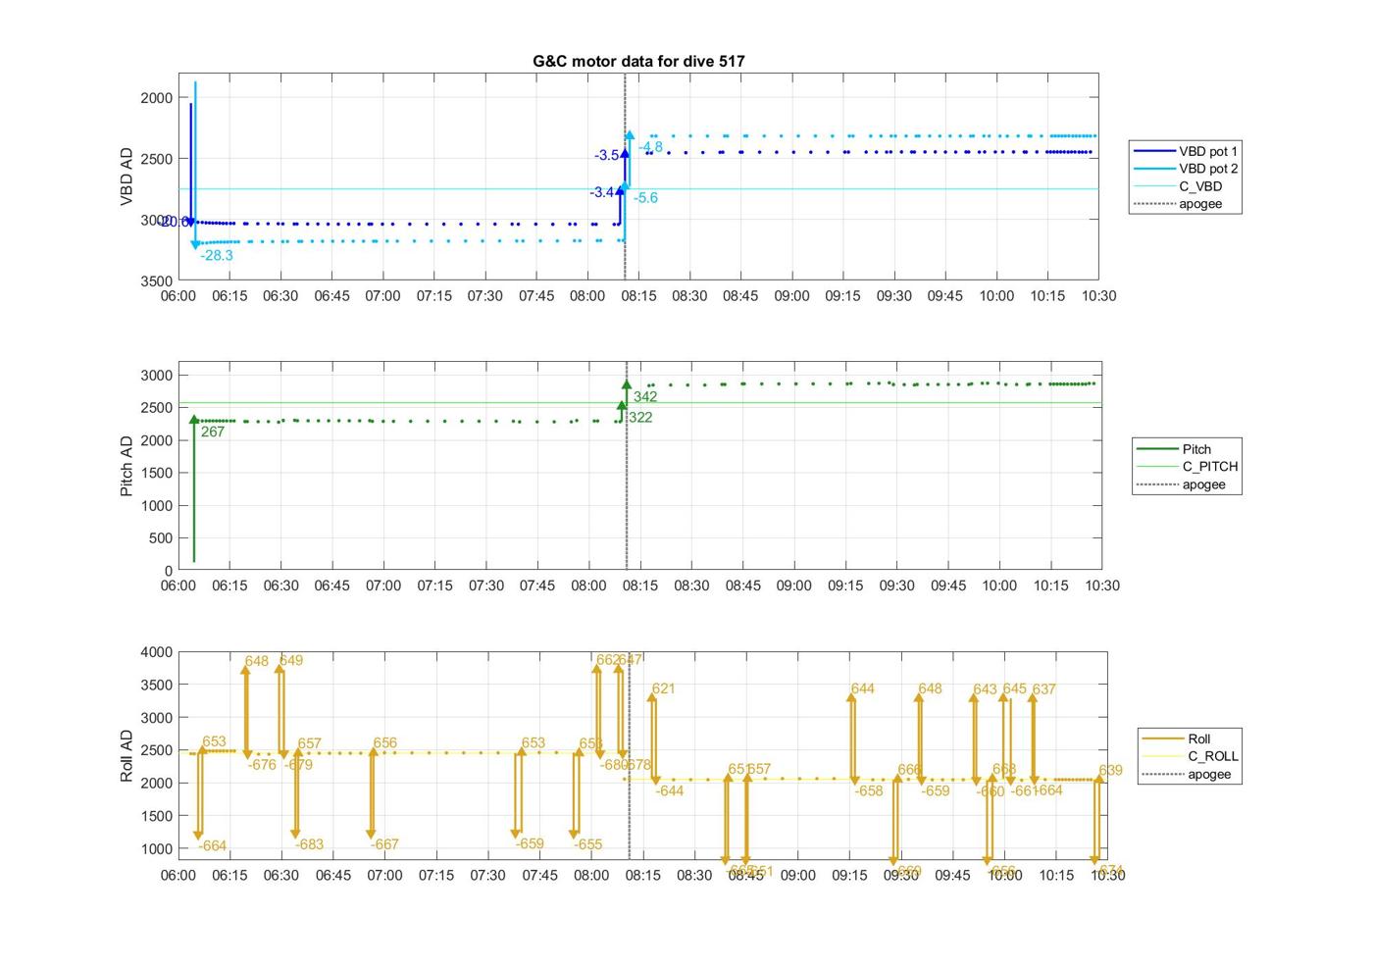Click the '639' annotation on the Roll plot
Image resolution: width=1373 pixels, height=967 pixels.
pos(1110,771)
